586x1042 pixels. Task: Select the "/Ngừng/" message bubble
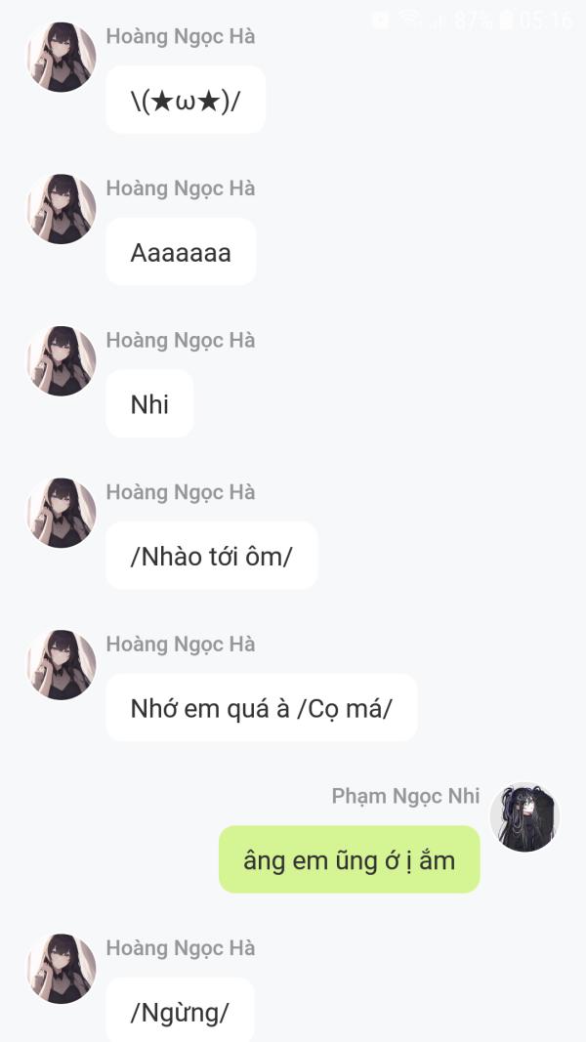pyautogui.click(x=180, y=1011)
